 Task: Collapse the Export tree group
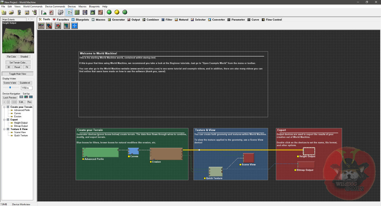[x=4, y=119]
